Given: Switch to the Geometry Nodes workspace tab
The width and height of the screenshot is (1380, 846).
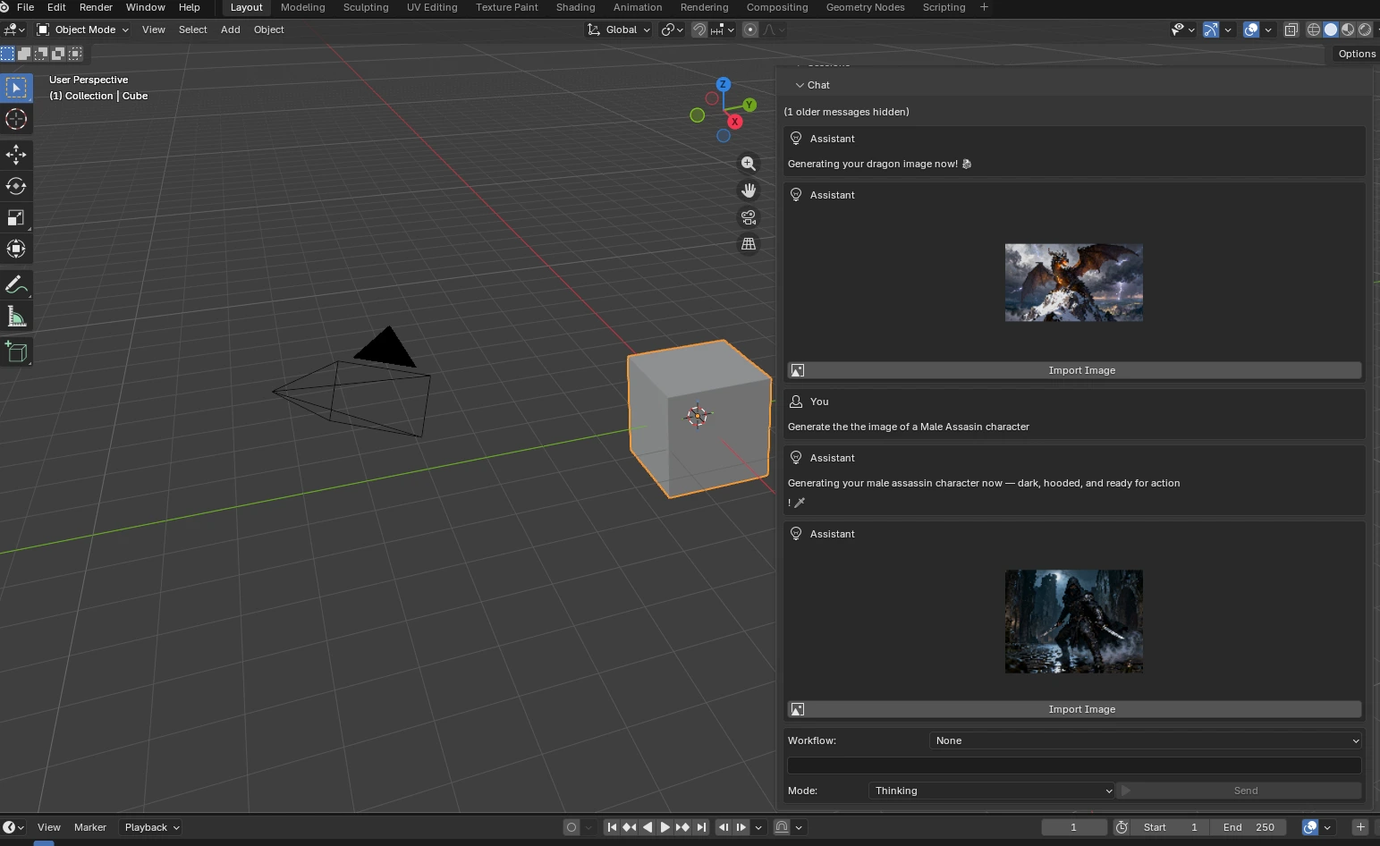Looking at the screenshot, I should coord(865,7).
